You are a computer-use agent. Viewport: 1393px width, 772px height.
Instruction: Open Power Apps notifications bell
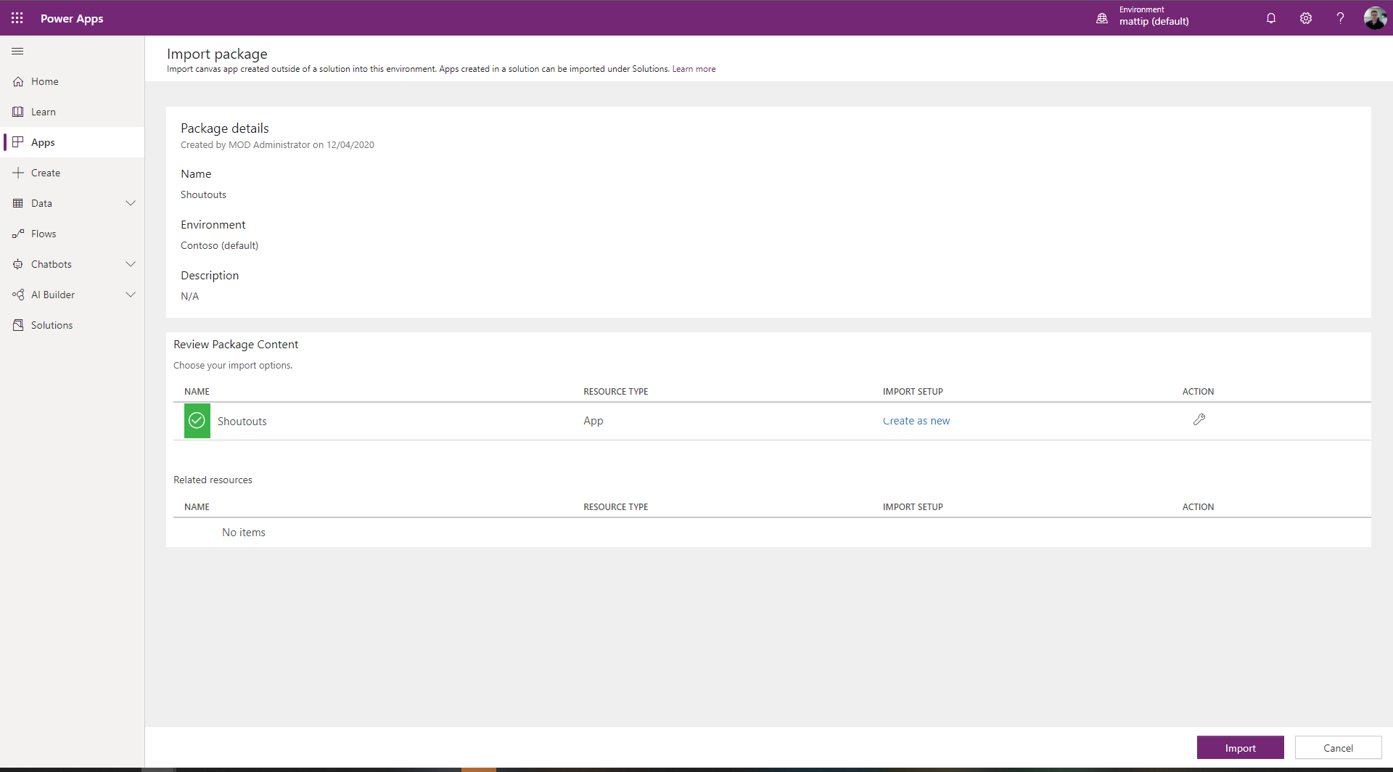pyautogui.click(x=1270, y=18)
